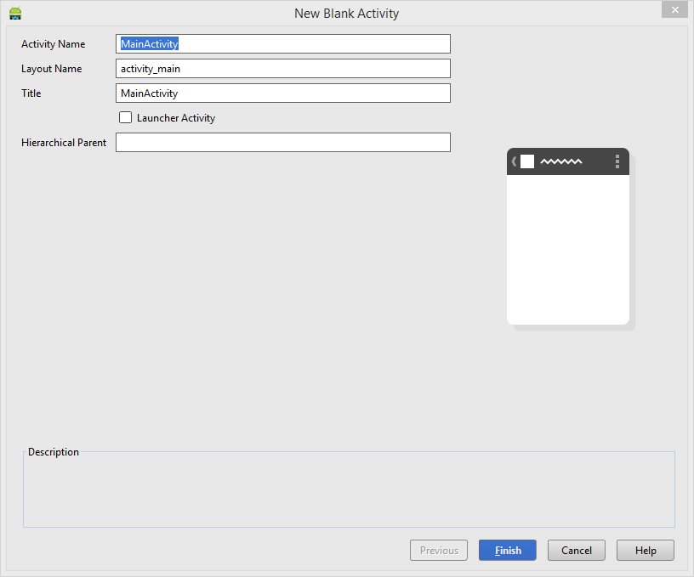This screenshot has height=577, width=694.
Task: Focus the Activity Name text field
Action: tap(282, 44)
